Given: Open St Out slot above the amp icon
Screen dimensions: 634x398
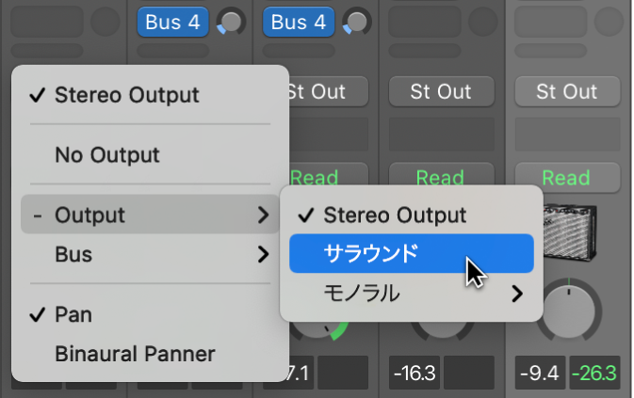Looking at the screenshot, I should click(x=566, y=92).
